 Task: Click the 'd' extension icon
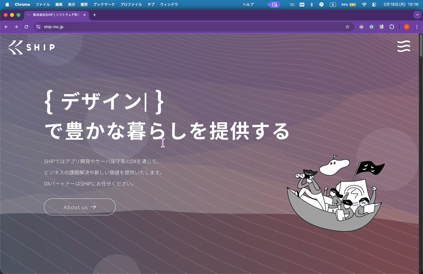(x=381, y=26)
